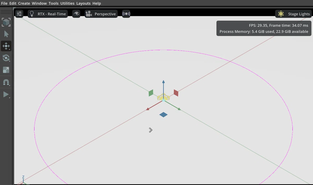Click the green plane handle on gizmo
The image size is (313, 185).
(x=151, y=93)
